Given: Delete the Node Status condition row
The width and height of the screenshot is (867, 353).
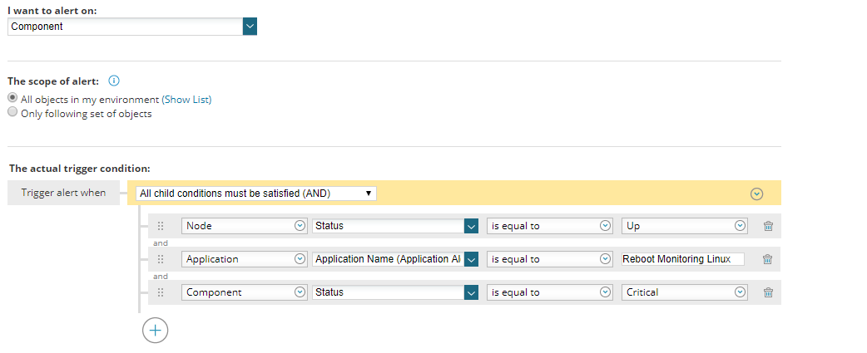Looking at the screenshot, I should point(767,226).
